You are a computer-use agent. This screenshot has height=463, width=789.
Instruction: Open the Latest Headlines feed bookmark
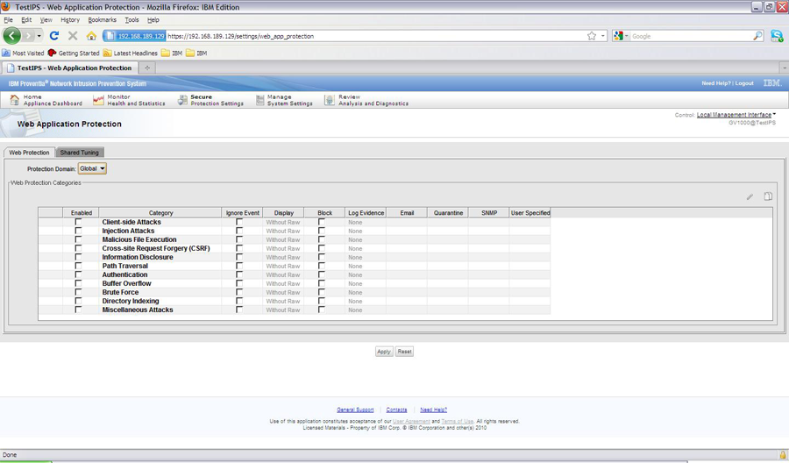pyautogui.click(x=131, y=53)
